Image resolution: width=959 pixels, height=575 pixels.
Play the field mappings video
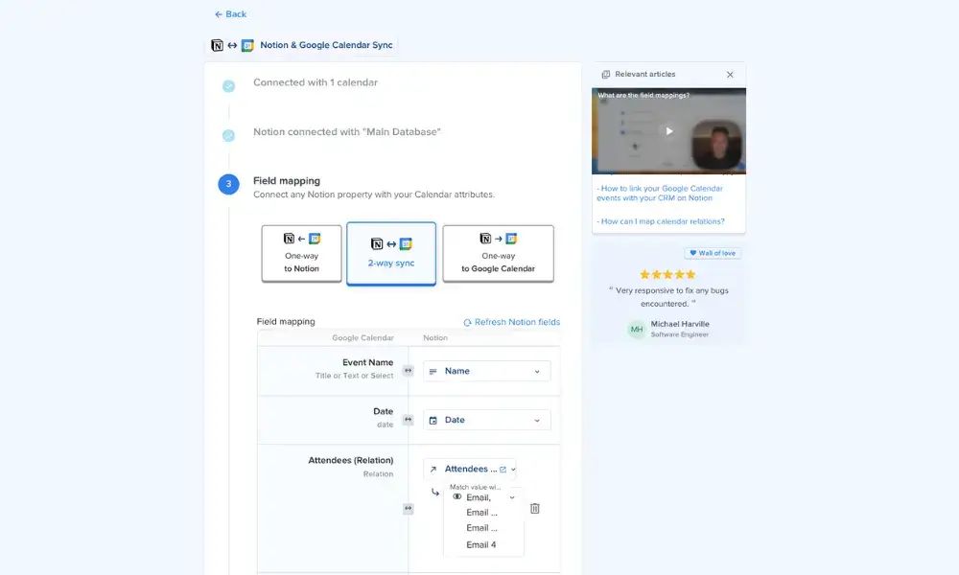click(669, 130)
